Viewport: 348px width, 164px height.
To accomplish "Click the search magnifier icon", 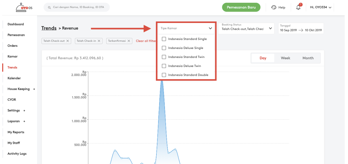I will pyautogui.click(x=49, y=7).
